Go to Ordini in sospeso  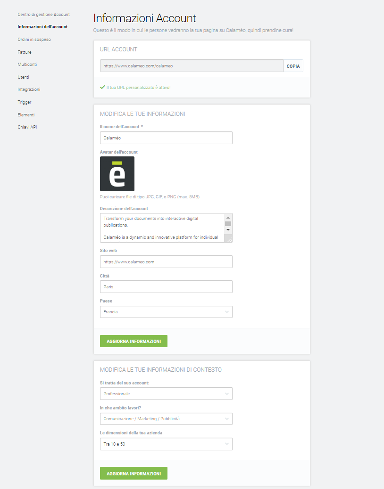coord(34,40)
